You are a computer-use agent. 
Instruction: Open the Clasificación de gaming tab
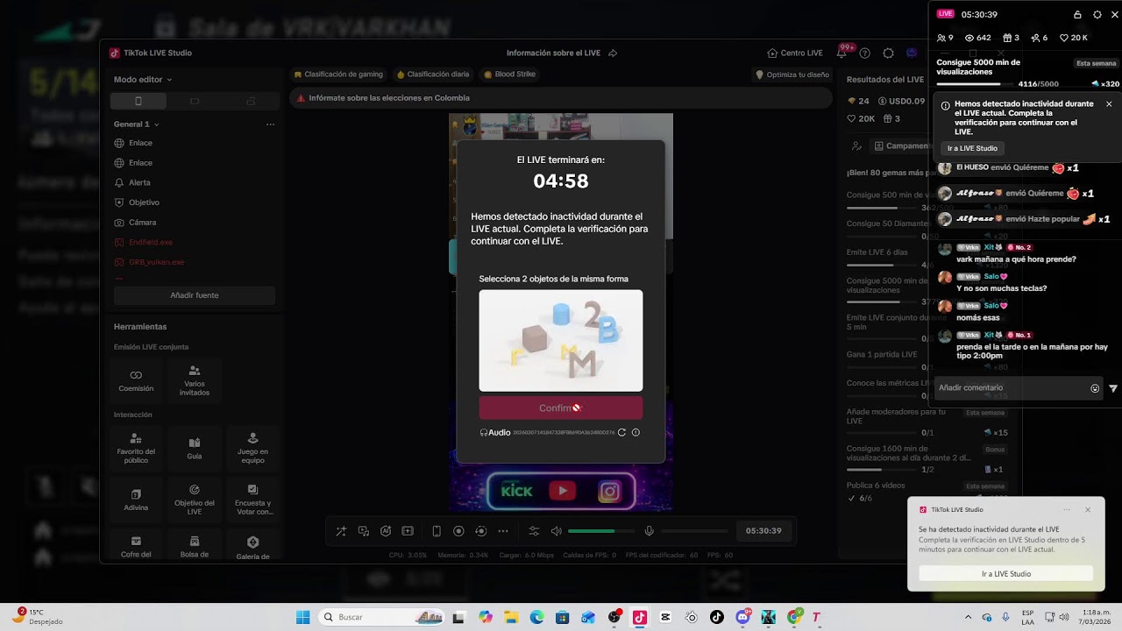tap(338, 74)
